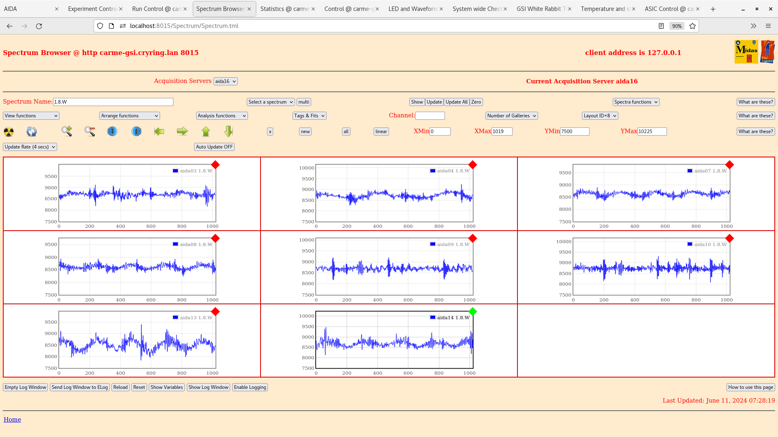Click the green diamond marker on aida14 plot
Viewport: 778px width, 437px height.
point(472,312)
